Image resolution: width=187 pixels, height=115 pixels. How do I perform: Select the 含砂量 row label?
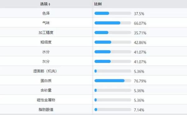[46, 90]
